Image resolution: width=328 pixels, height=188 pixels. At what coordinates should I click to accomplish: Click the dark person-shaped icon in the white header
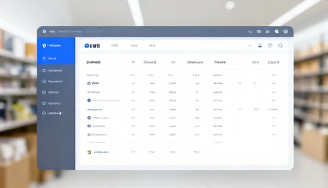coord(260,45)
